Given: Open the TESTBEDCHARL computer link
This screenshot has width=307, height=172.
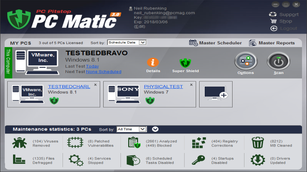Looking at the screenshot, I should (69, 87).
